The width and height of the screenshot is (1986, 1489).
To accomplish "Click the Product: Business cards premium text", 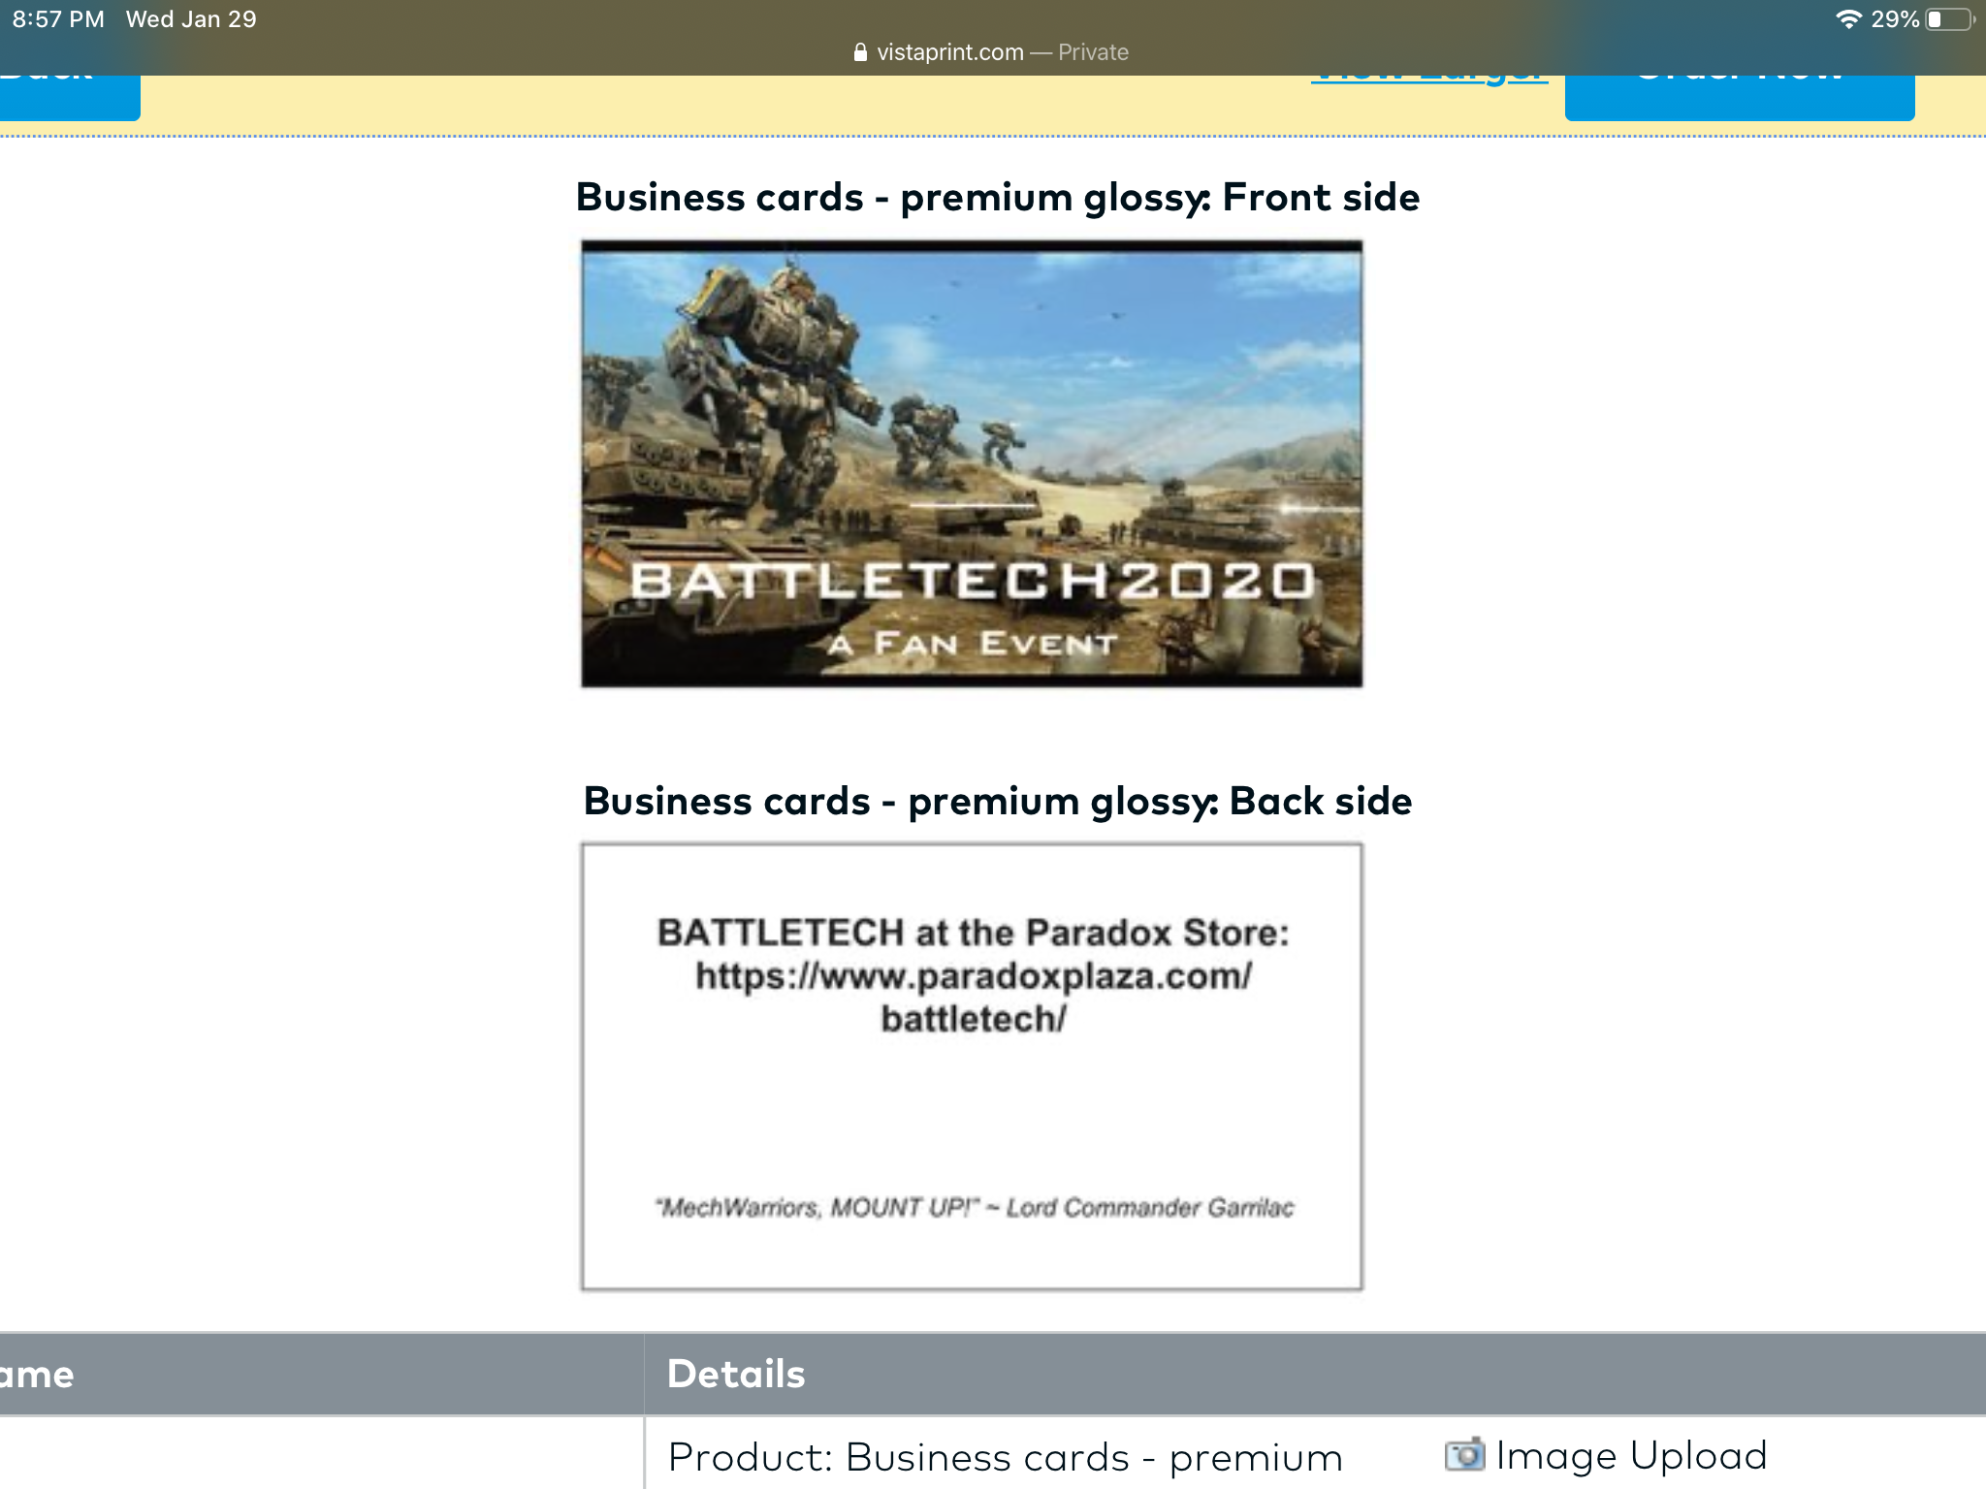I will (x=1005, y=1457).
